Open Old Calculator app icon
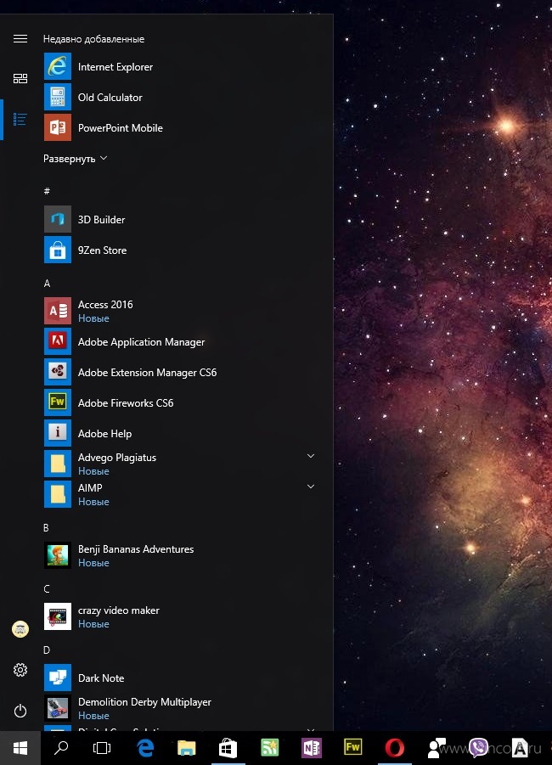552x765 pixels. coord(58,97)
